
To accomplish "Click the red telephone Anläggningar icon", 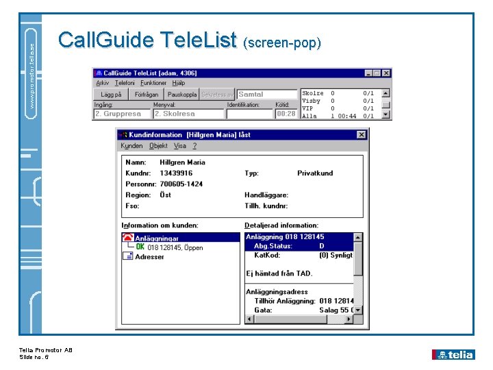I will pyautogui.click(x=128, y=238).
